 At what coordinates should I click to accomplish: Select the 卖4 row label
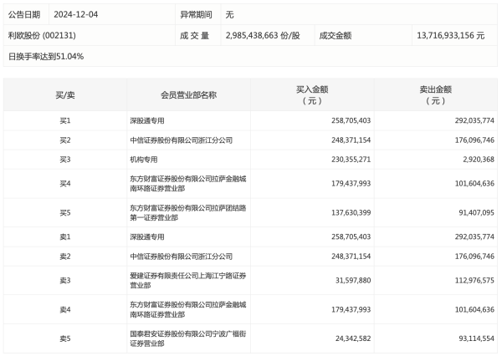[x=65, y=310]
